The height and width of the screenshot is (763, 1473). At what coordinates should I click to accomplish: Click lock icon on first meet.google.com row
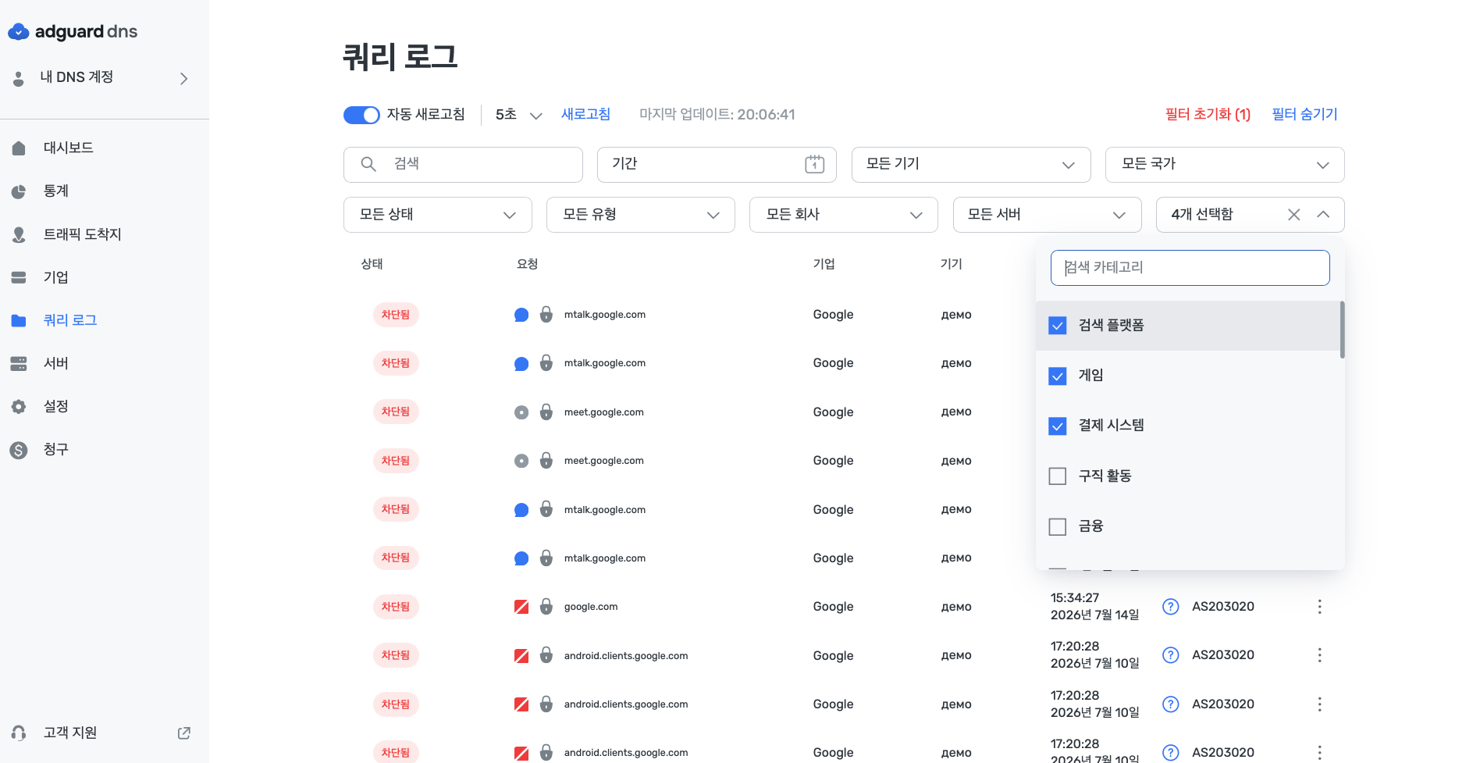546,412
